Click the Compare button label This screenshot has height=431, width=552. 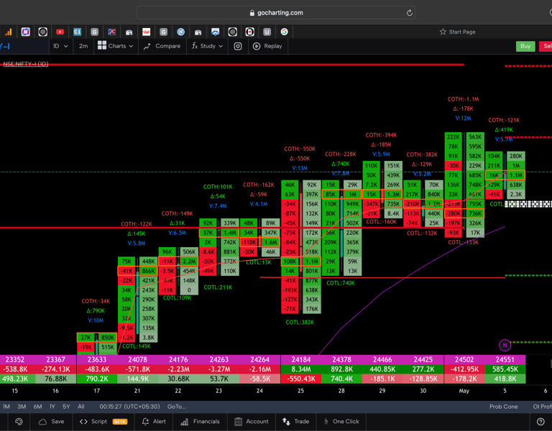(x=168, y=46)
